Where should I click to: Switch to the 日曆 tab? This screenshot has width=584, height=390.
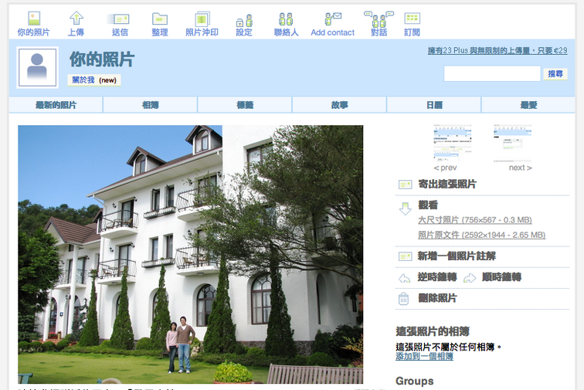click(434, 105)
